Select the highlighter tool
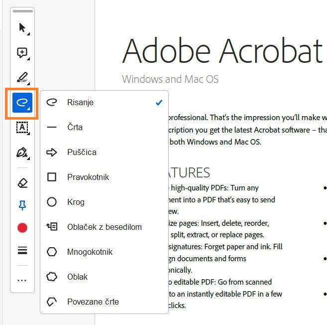Image resolution: width=327 pixels, height=325 pixels. [22, 77]
